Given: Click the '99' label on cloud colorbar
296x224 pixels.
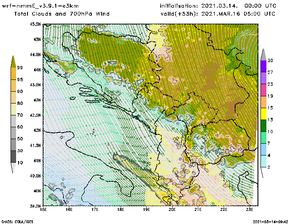Looking at the screenshot, I should coord(20,68).
